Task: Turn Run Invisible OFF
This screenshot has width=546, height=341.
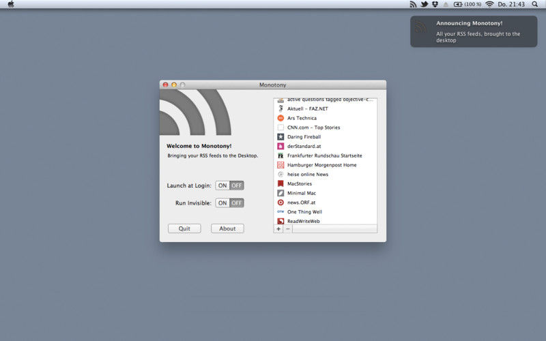Action: [237, 203]
